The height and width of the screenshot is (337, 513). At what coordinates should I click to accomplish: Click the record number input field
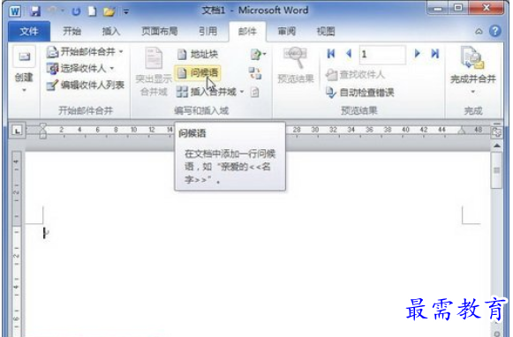click(x=382, y=55)
